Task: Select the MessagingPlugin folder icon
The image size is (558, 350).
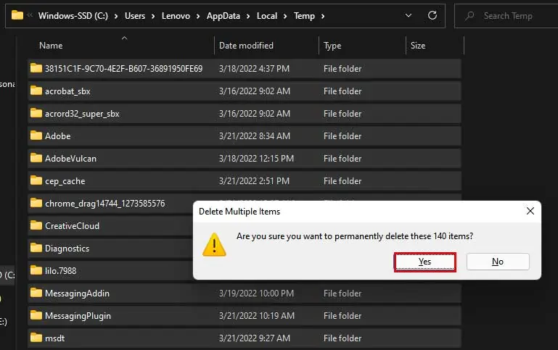Action: 36,315
